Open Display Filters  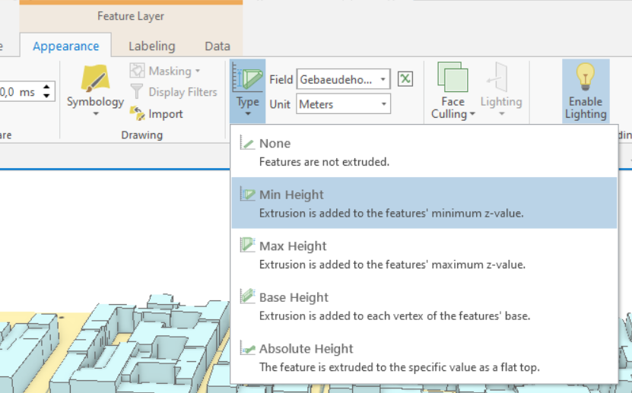coord(173,92)
